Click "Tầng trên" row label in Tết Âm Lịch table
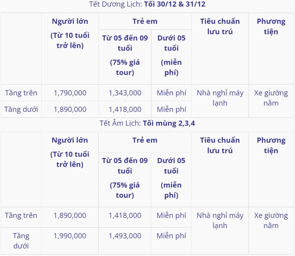The height and width of the screenshot is (256, 295). [x=21, y=215]
